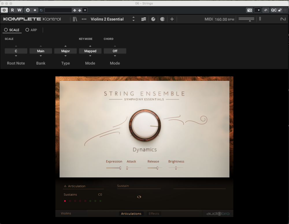Enable the ARP power radio circle
Image resolution: width=289 pixels, height=224 pixels.
click(27, 30)
